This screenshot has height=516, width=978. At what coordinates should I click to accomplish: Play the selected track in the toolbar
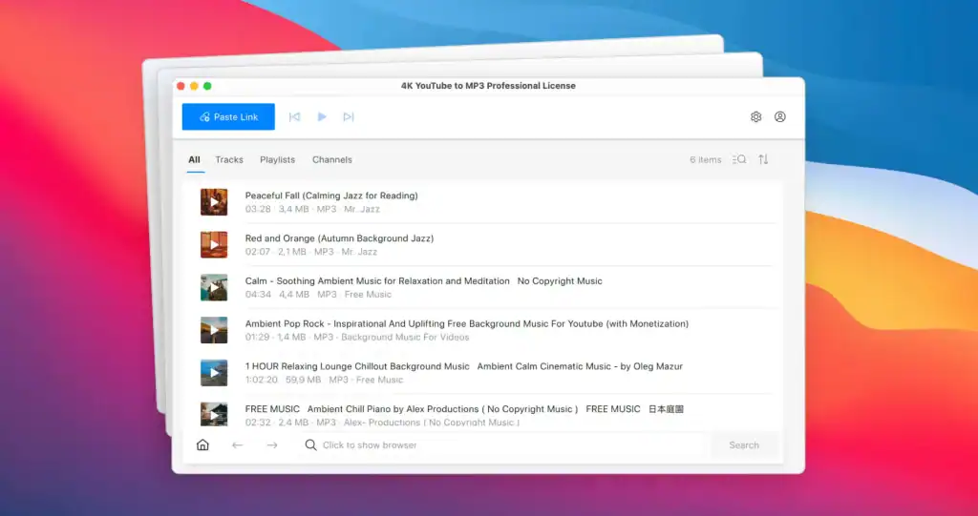point(322,116)
